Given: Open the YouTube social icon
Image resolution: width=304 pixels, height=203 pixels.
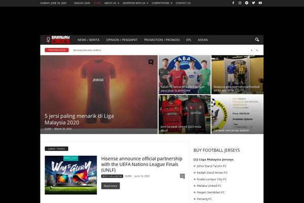Looking at the screenshot, I should coord(260,3).
